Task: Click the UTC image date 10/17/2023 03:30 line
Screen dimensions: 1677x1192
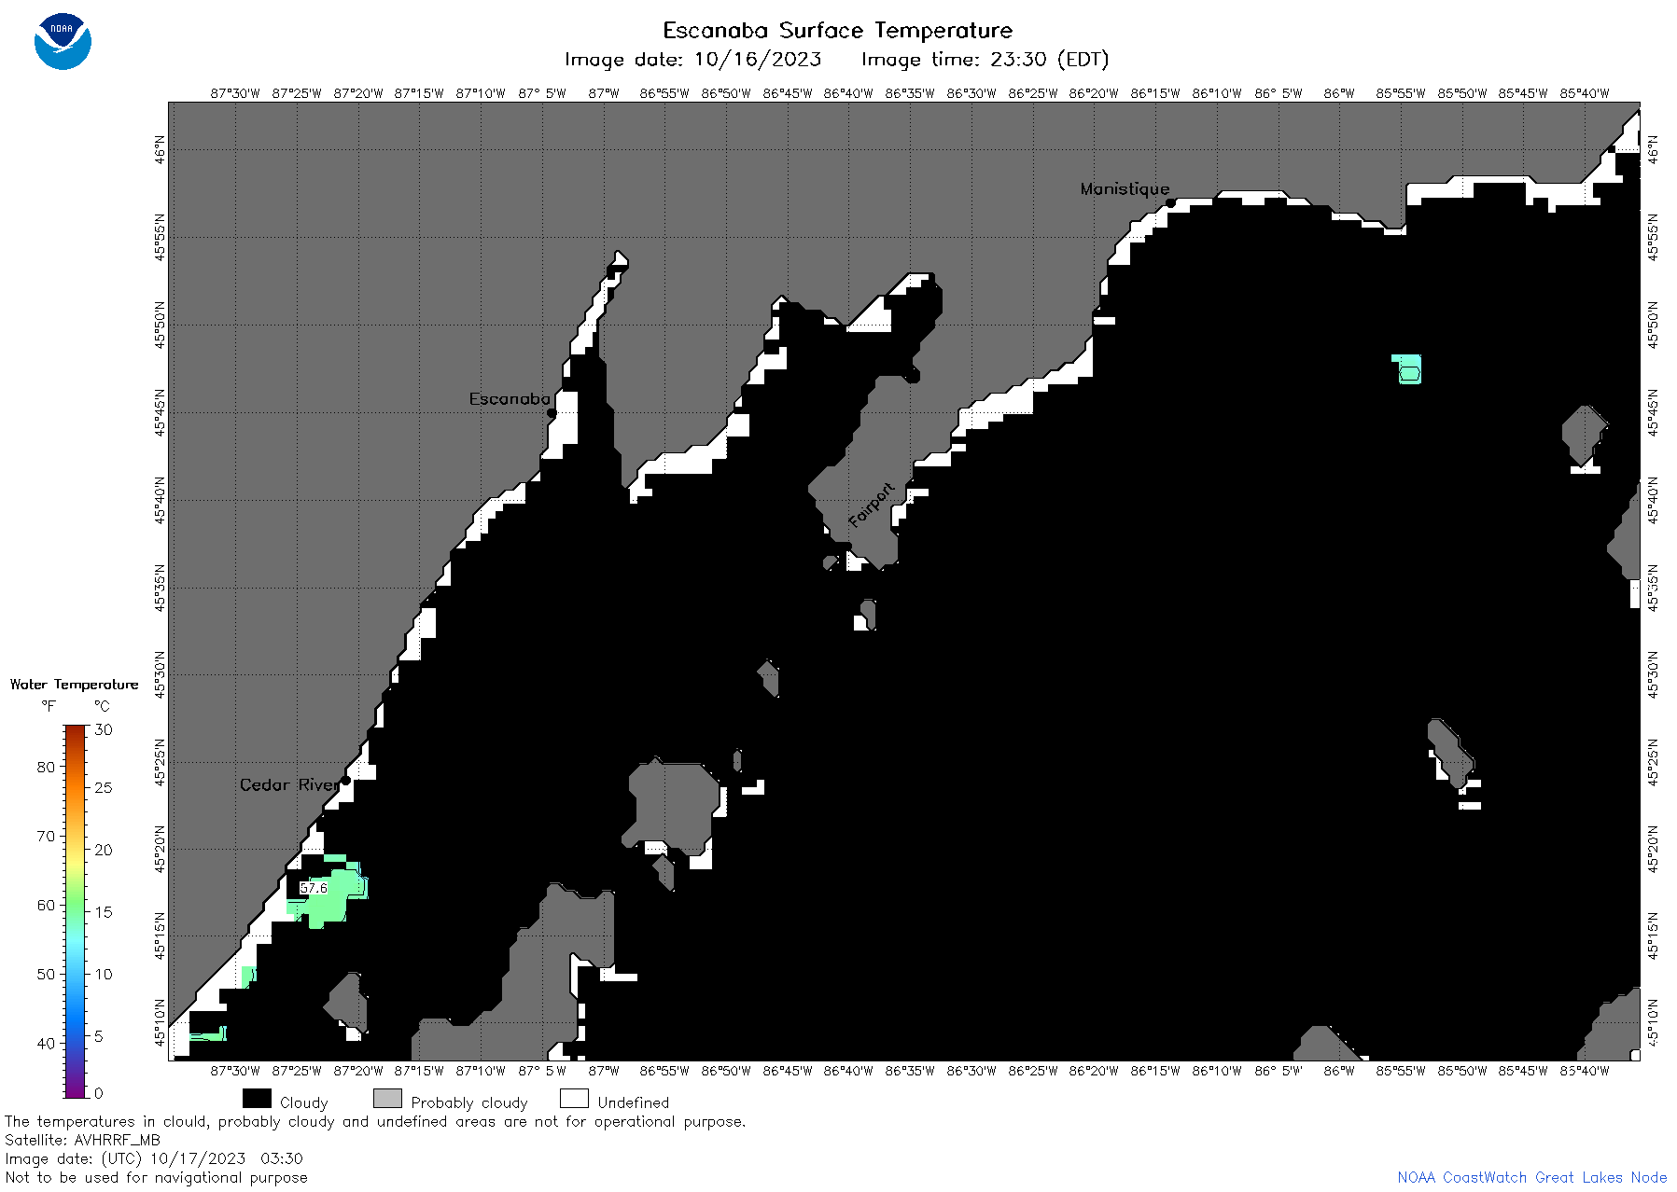Action: pos(154,1158)
